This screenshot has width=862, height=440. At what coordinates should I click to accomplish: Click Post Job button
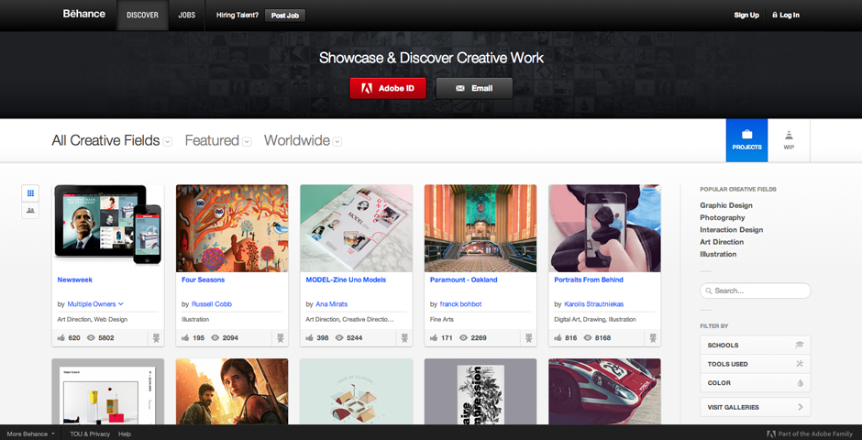coord(285,16)
